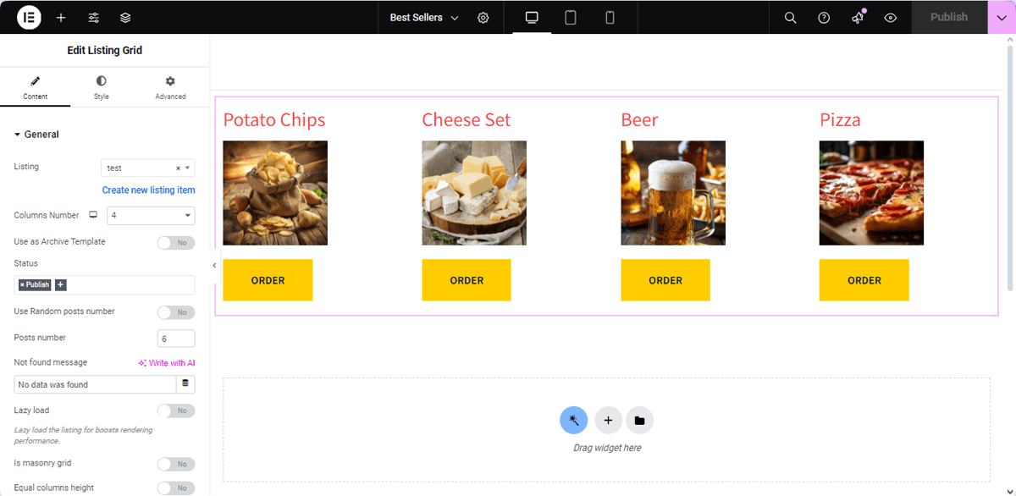Enable Is masonry grid
Screen dimensions: 1016x496
(x=176, y=464)
